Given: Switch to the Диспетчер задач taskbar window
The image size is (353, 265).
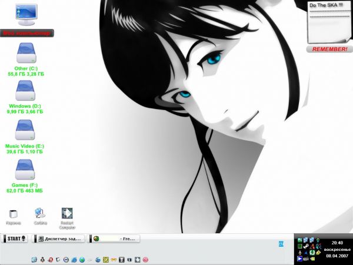Looking at the screenshot, I should 59,239.
